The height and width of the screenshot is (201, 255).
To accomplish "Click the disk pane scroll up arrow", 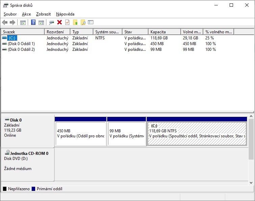I will click(x=251, y=116).
